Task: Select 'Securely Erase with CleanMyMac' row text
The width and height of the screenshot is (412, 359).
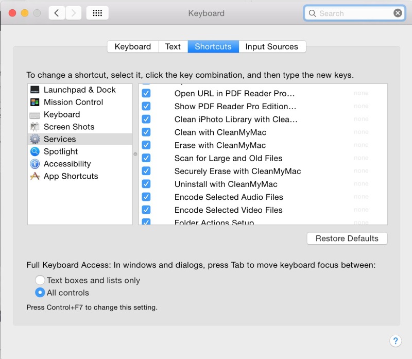Action: tap(237, 171)
